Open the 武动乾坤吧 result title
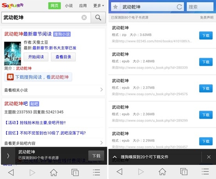This screenshot has height=179, width=216. pos(16,104)
